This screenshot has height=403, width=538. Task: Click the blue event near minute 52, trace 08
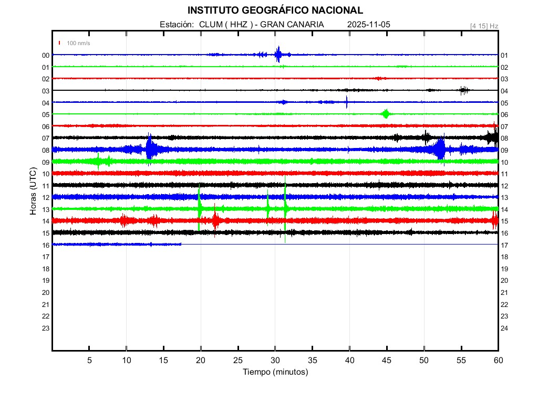coord(440,150)
